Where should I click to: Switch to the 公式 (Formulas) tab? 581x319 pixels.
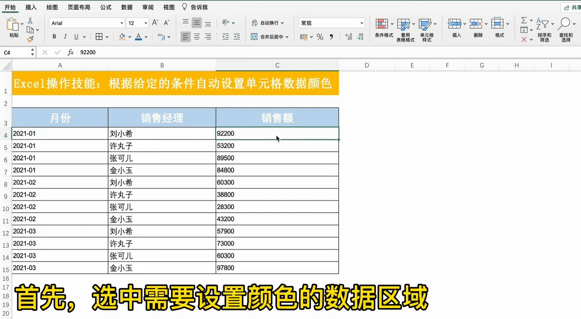[x=106, y=7]
